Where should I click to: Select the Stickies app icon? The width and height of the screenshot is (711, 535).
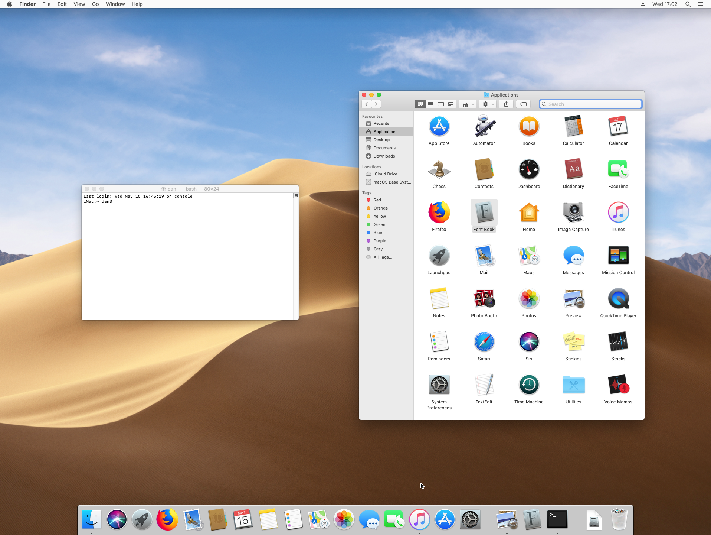[x=573, y=342]
